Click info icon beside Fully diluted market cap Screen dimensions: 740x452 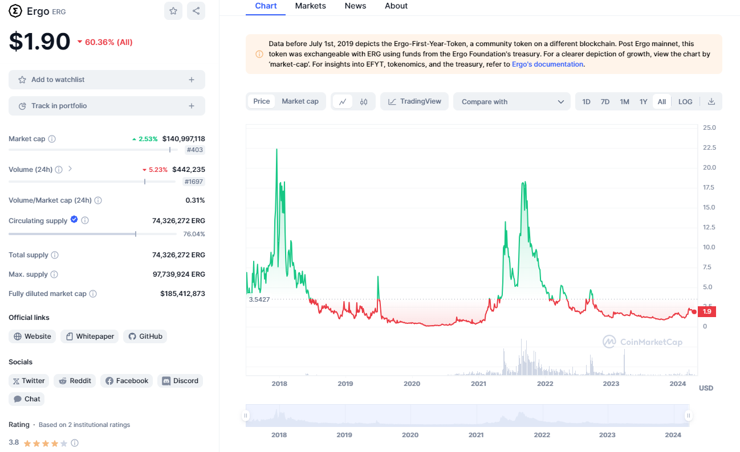pos(93,294)
